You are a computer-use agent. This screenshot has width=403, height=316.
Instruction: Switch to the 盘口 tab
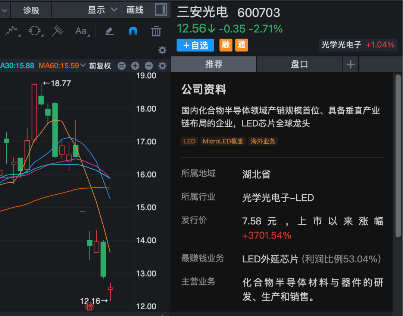click(x=299, y=64)
